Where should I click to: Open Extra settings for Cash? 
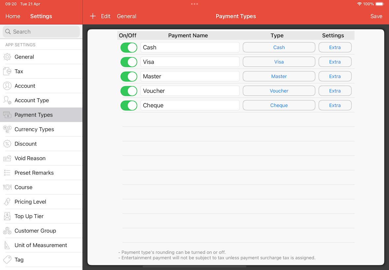(x=335, y=47)
